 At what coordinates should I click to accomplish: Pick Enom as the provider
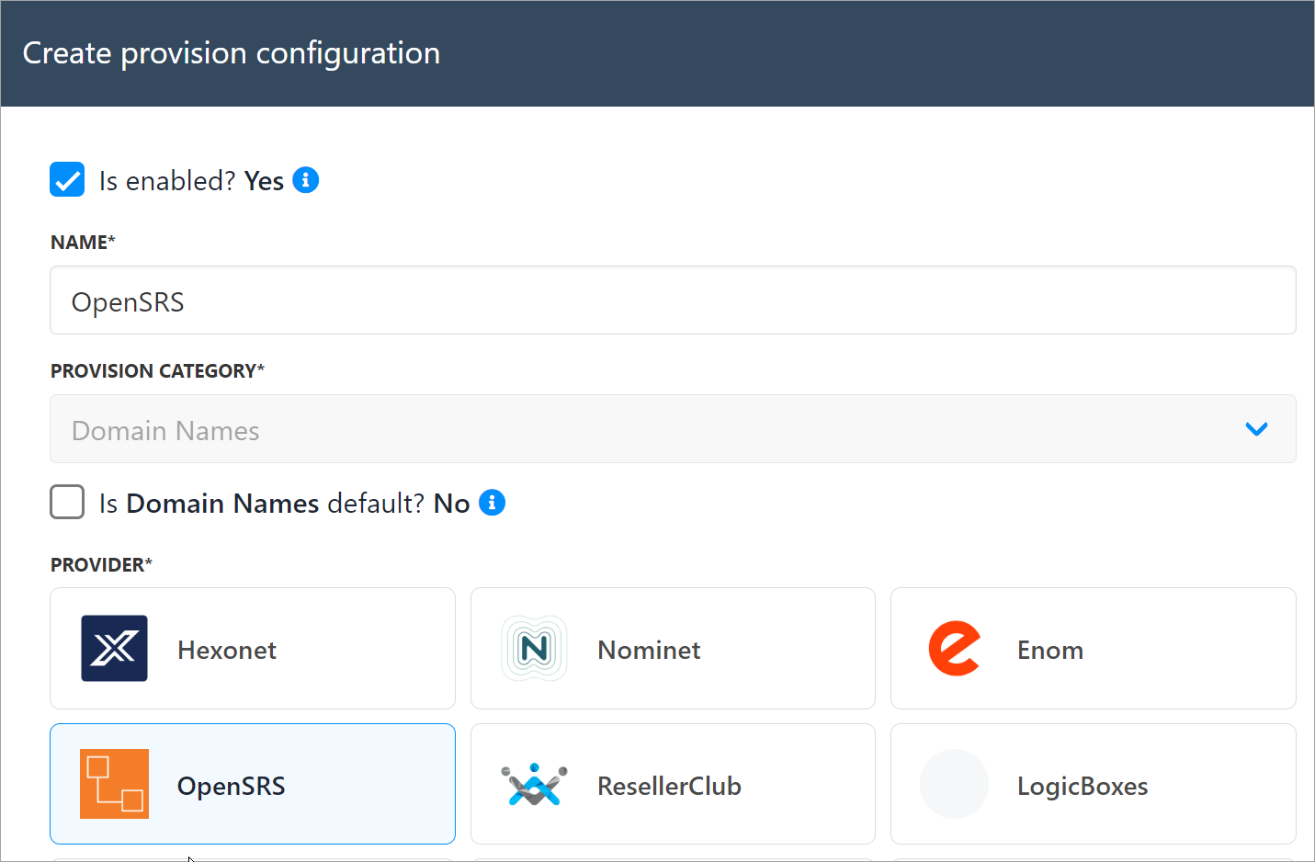[x=1093, y=649]
